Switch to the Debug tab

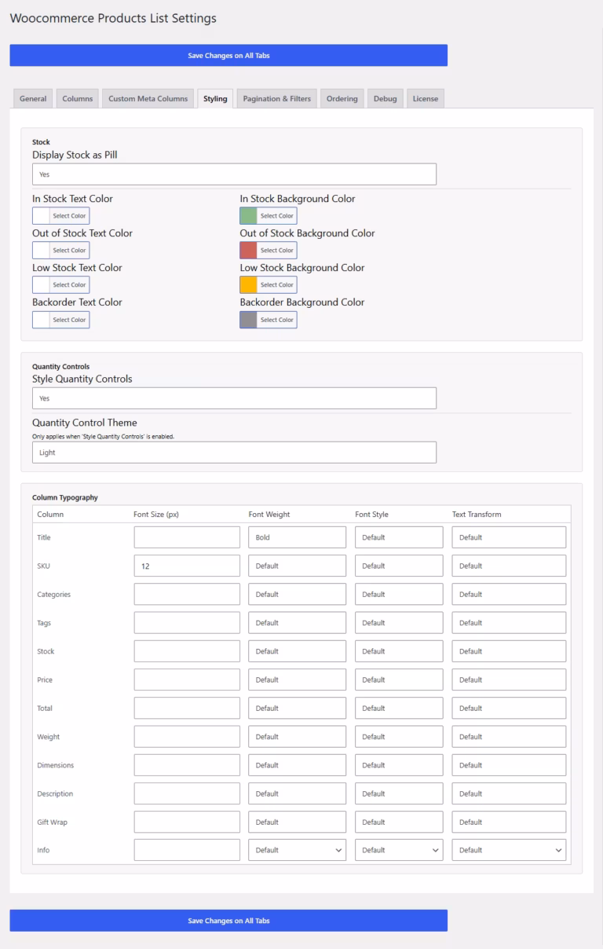386,99
